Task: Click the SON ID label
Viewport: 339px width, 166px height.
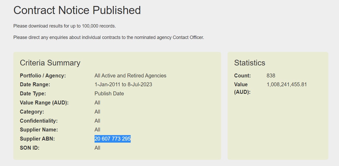Action: (x=30, y=148)
